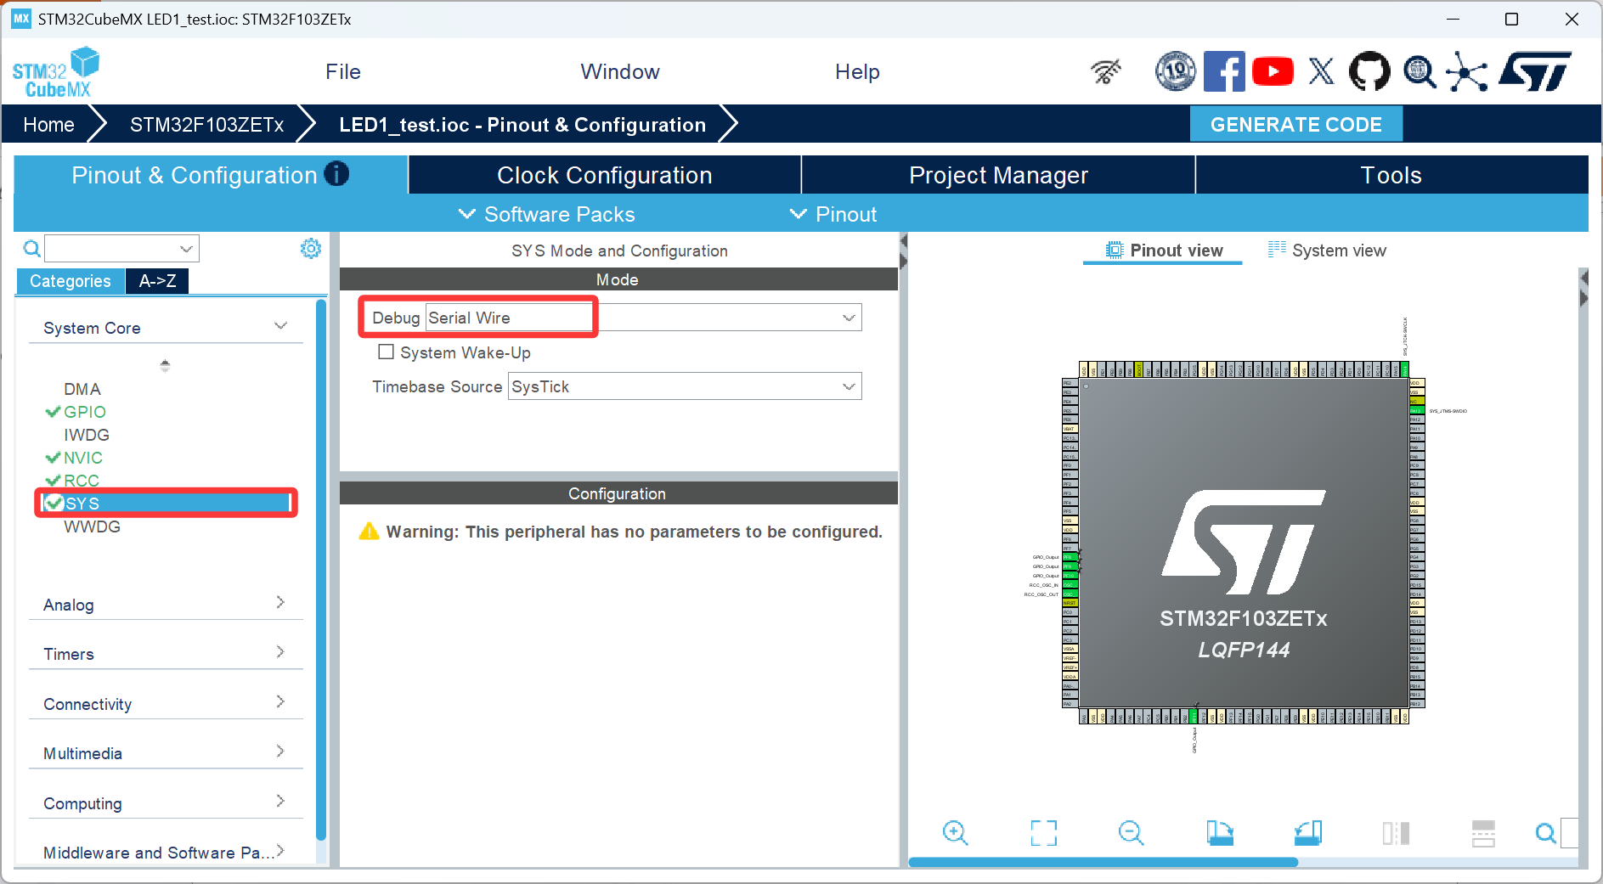Open the Timebase Source dropdown
Viewport: 1603px width, 884px height.
(x=685, y=386)
